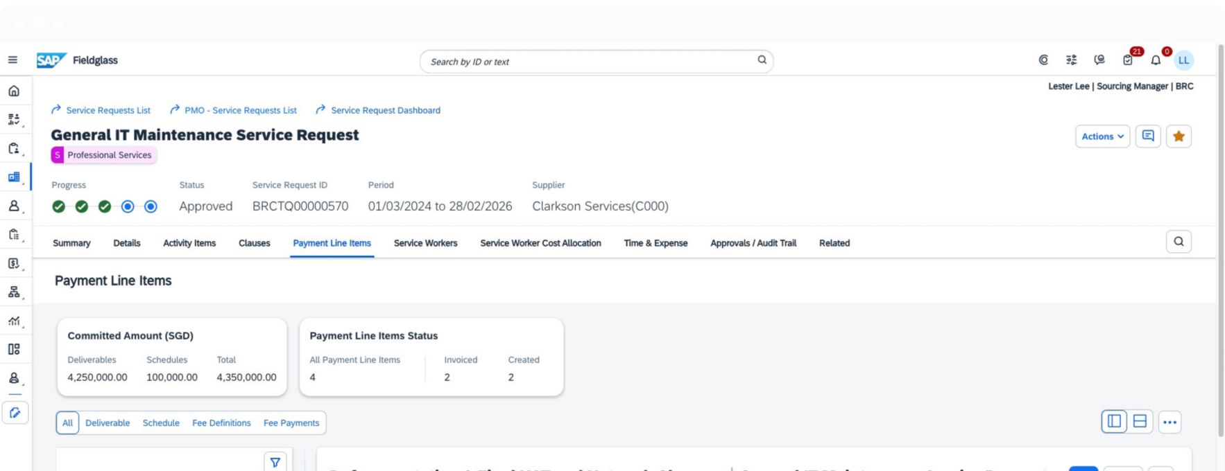Click the Search by ID or text field
Screen dimensions: 1225x471
(x=590, y=62)
